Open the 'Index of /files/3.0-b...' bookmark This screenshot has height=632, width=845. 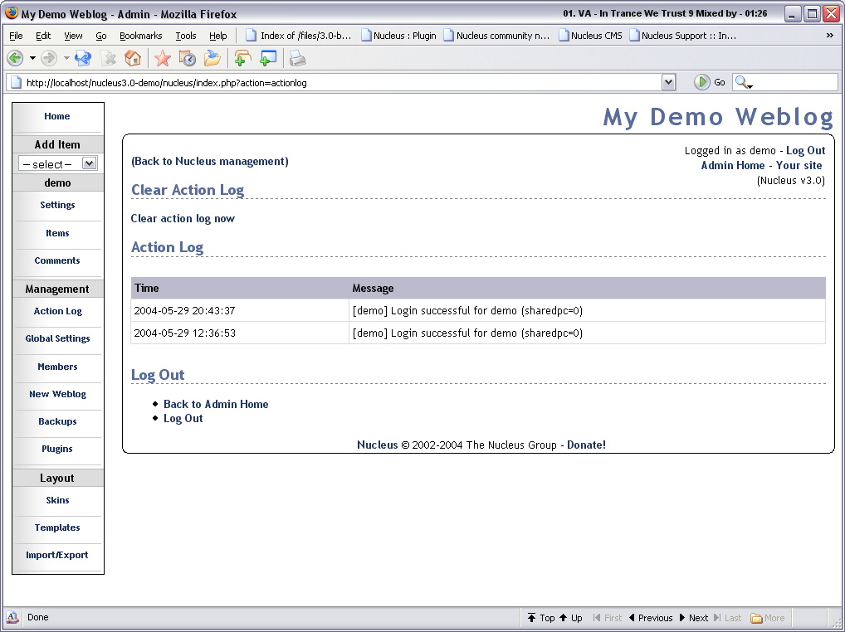coord(299,36)
